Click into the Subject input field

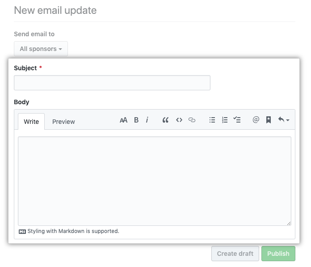(112, 83)
